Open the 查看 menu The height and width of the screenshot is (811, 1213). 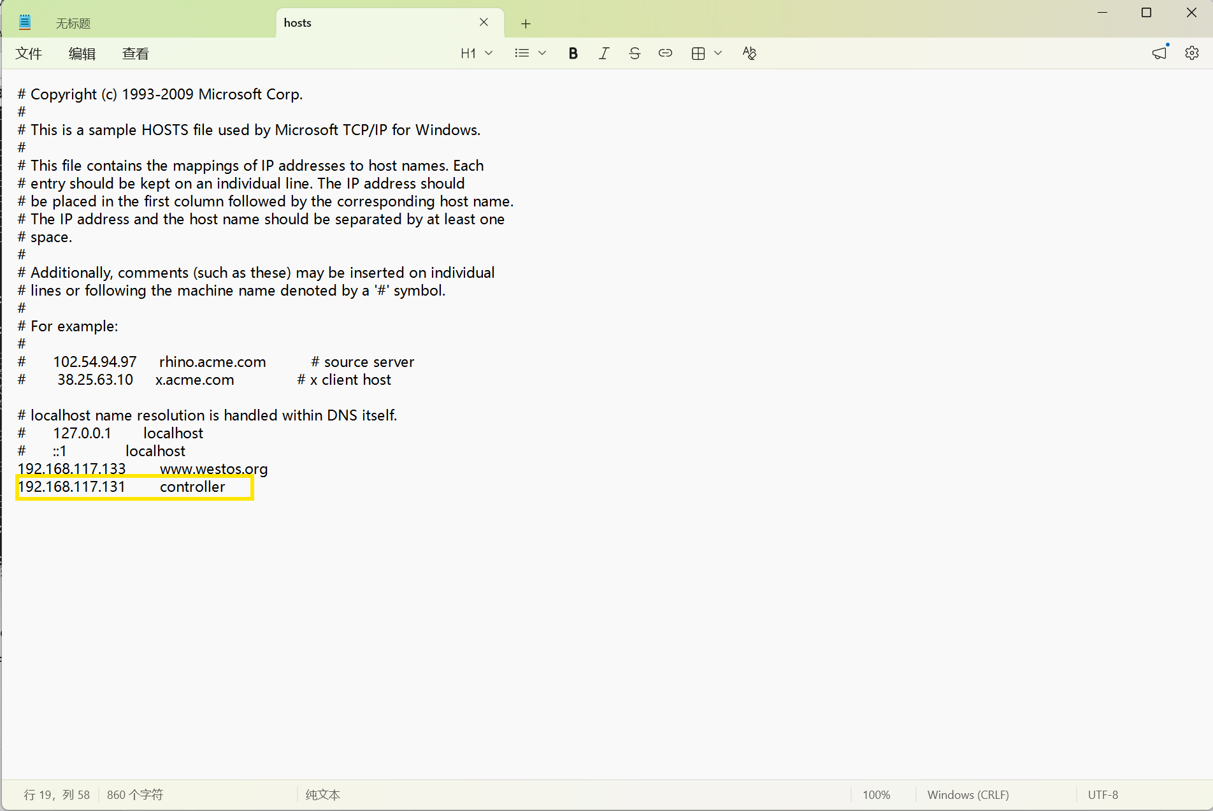click(x=136, y=54)
